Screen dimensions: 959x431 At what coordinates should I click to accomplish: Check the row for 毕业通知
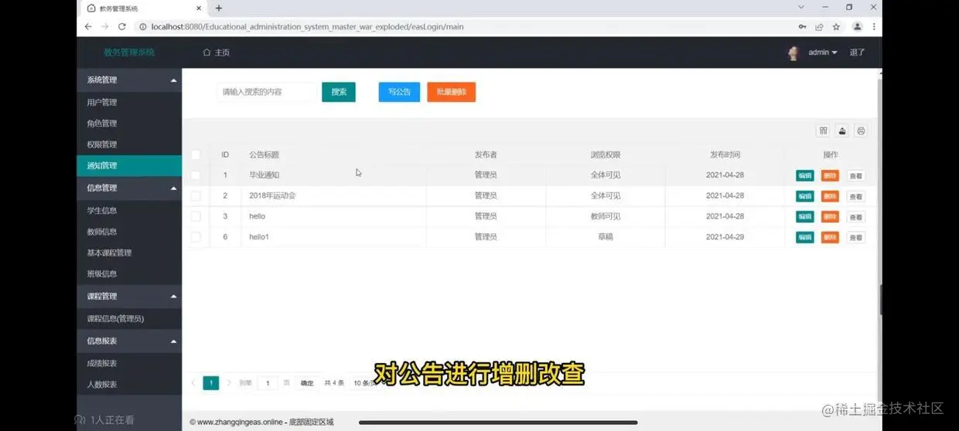(196, 175)
